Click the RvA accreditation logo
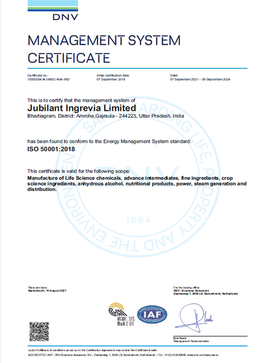Image resolution: width=272 pixels, height=363 pixels. (121, 314)
